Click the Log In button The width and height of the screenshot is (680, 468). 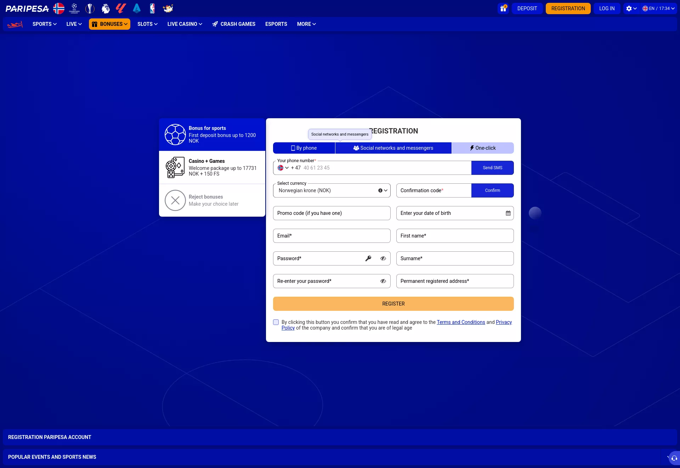click(607, 8)
